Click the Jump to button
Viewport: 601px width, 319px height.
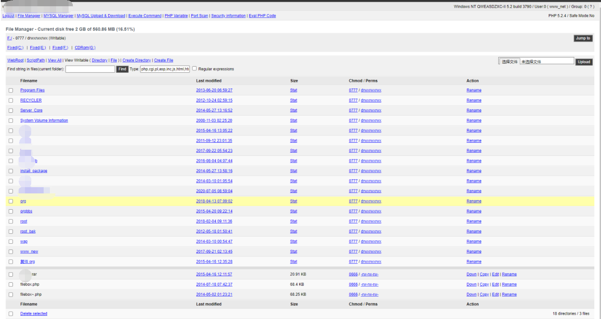[x=583, y=38]
